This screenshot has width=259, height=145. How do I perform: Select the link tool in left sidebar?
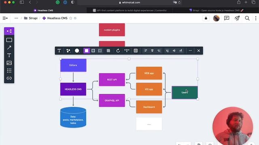pyautogui.click(x=9, y=78)
